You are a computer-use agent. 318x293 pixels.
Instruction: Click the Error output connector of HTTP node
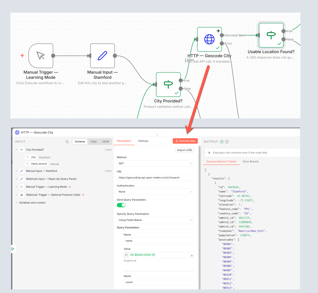[x=222, y=43]
